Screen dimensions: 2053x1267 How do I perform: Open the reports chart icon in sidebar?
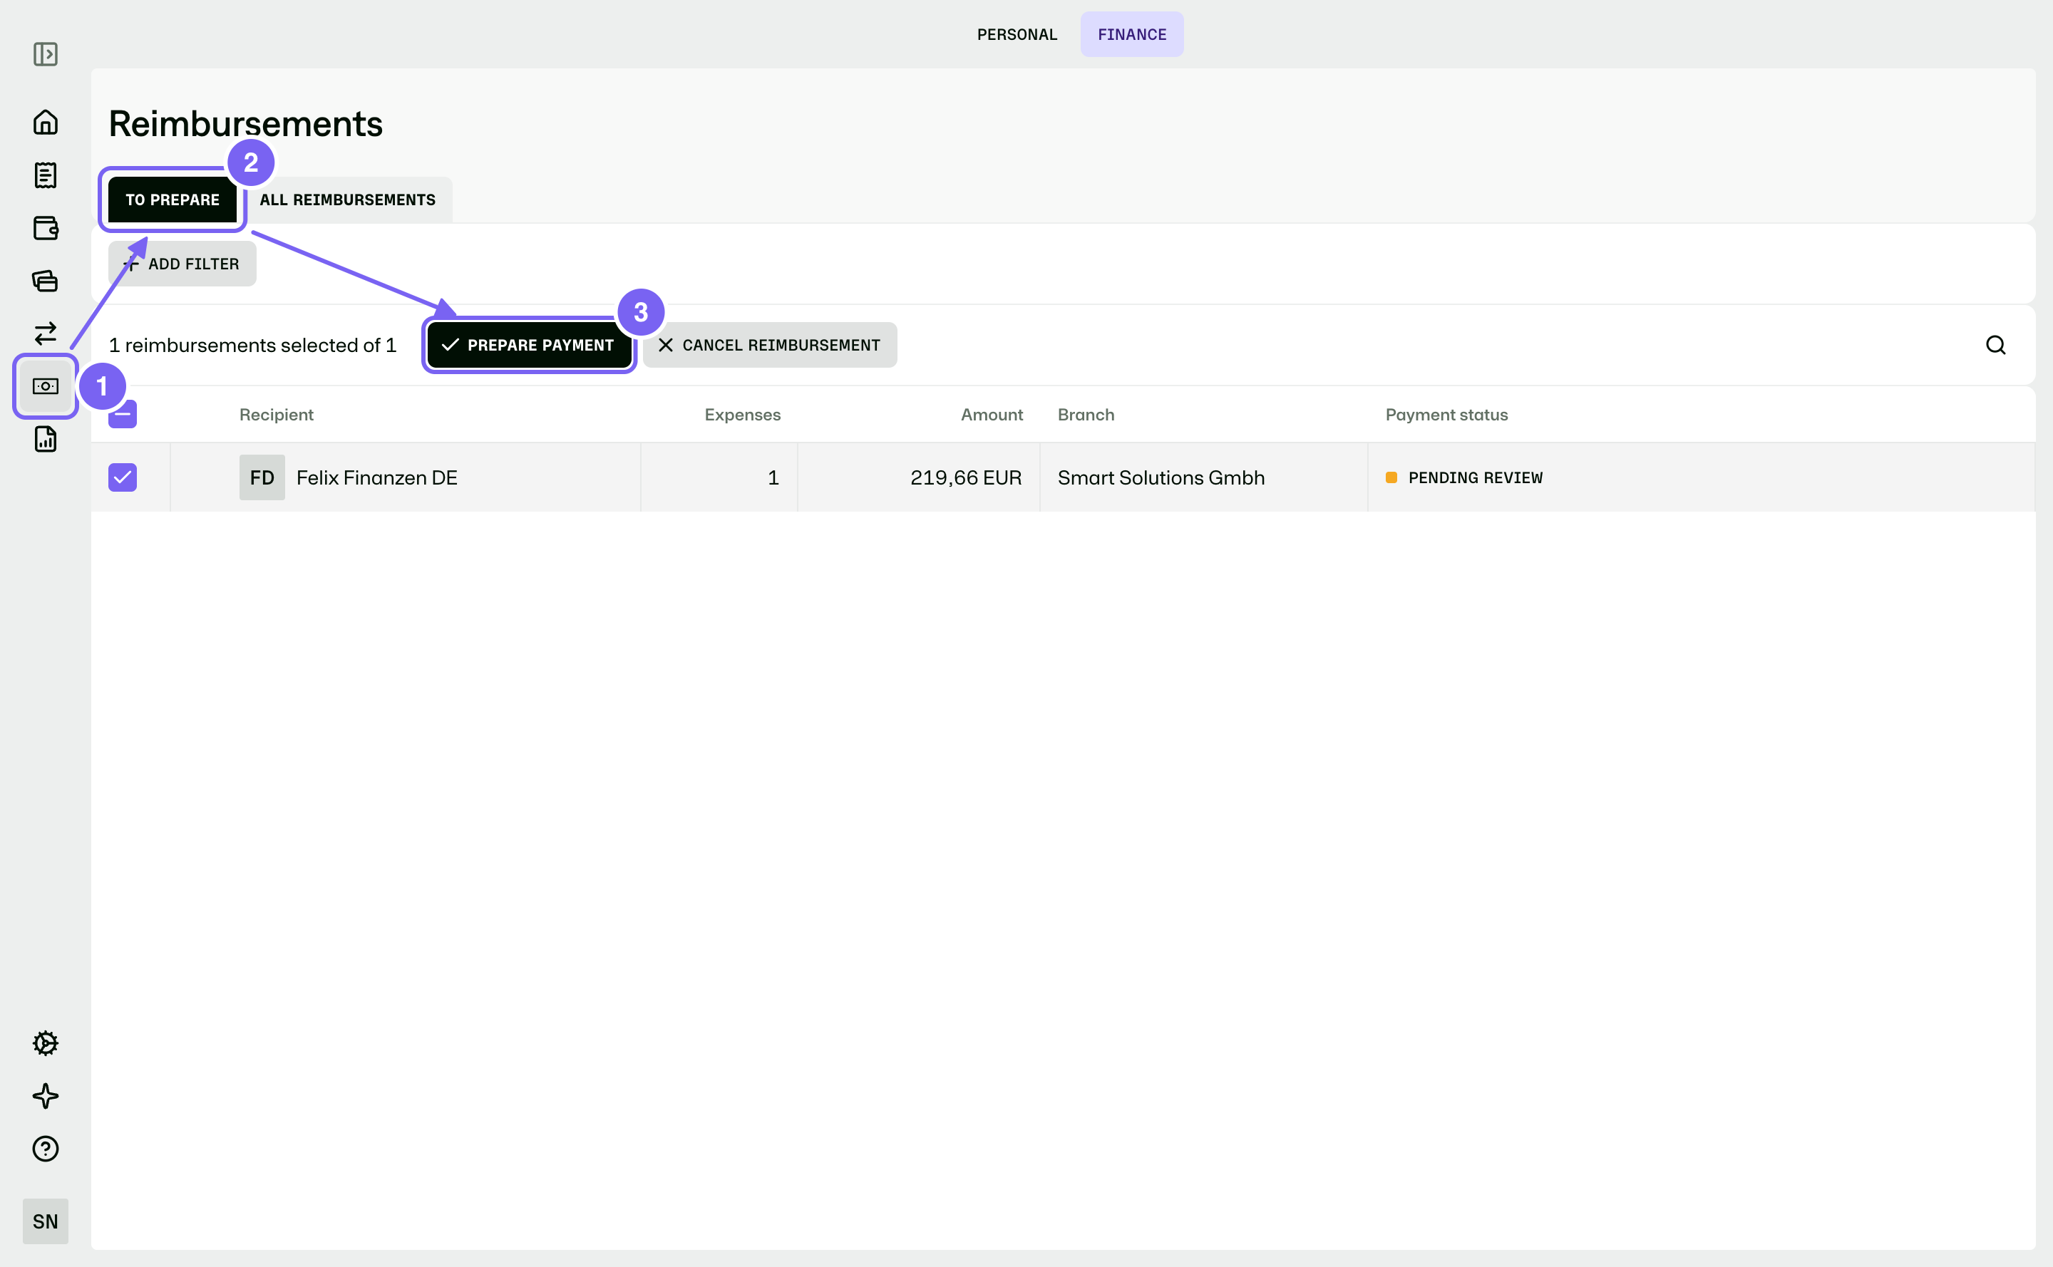tap(46, 439)
